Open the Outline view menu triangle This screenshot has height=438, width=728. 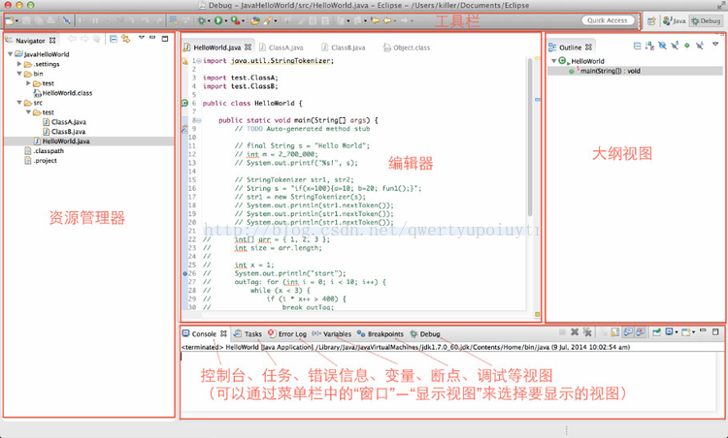[x=715, y=44]
